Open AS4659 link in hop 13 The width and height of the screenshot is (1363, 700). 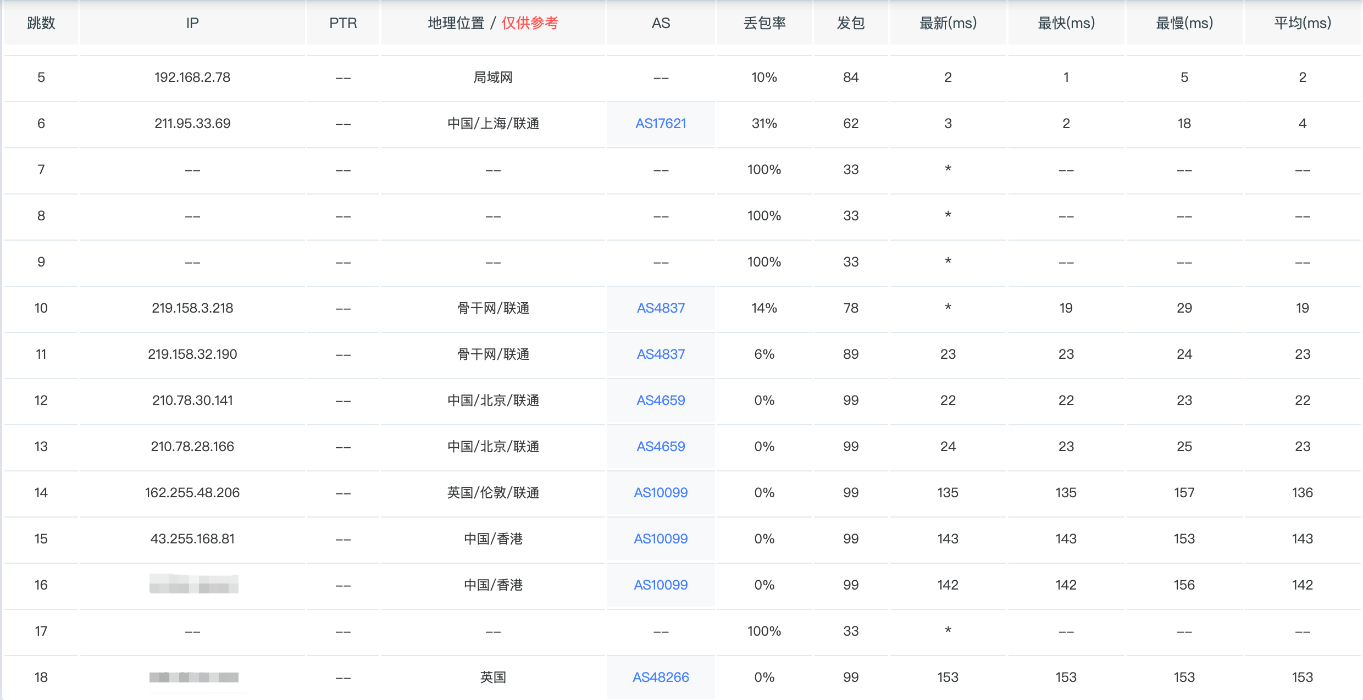661,447
